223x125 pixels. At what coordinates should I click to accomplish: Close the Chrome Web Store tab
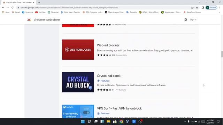(34, 2)
